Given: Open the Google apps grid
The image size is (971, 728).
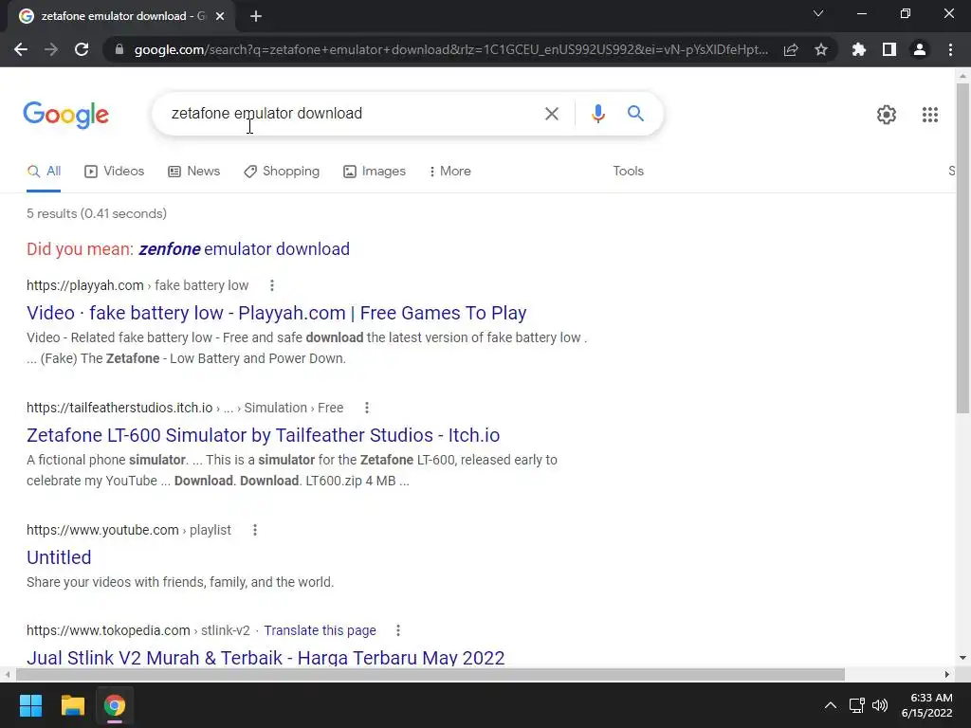Looking at the screenshot, I should [x=929, y=115].
